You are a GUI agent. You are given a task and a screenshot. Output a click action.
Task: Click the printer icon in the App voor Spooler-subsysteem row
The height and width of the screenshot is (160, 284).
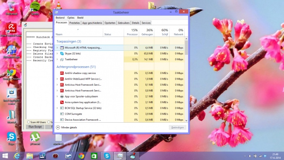(62, 96)
